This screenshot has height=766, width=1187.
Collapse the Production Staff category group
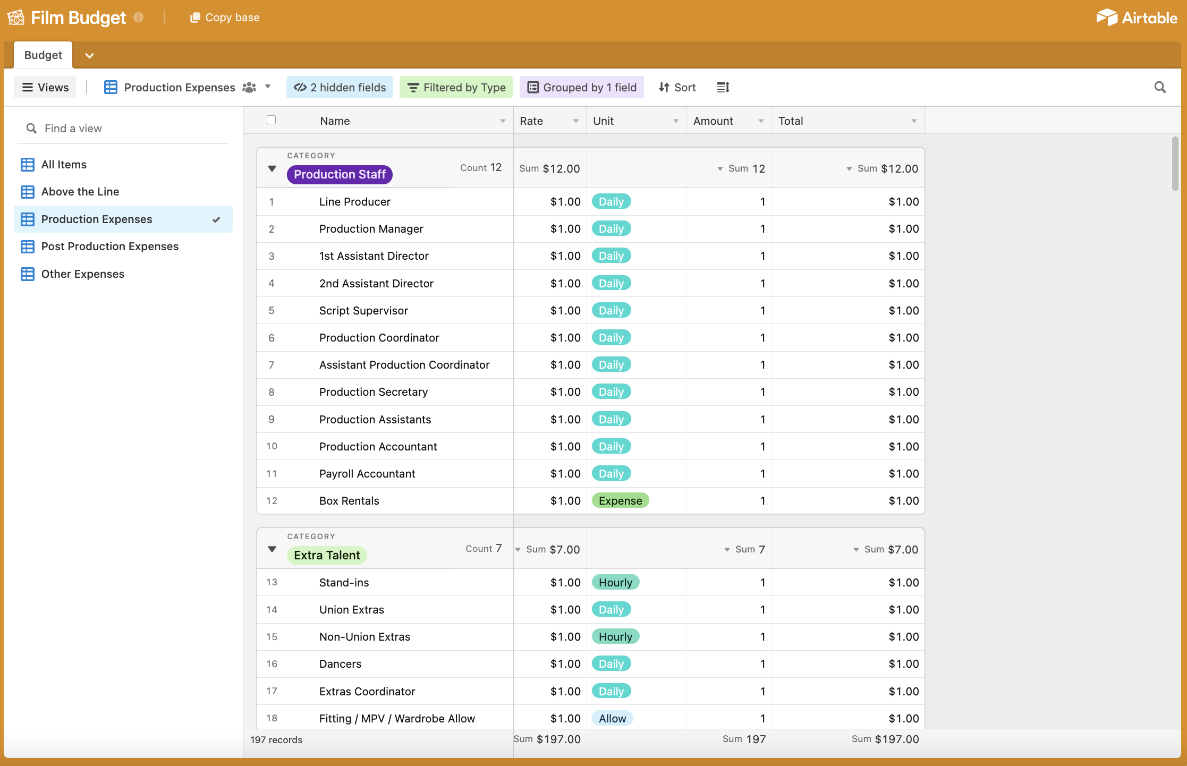click(272, 168)
